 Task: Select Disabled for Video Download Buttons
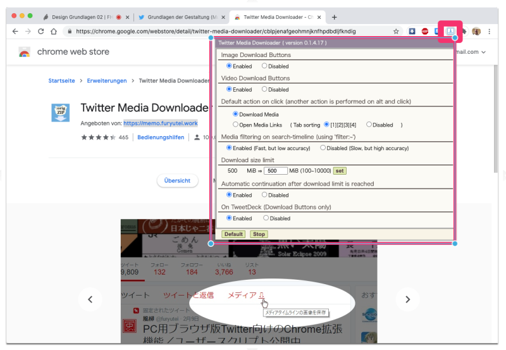pos(264,89)
